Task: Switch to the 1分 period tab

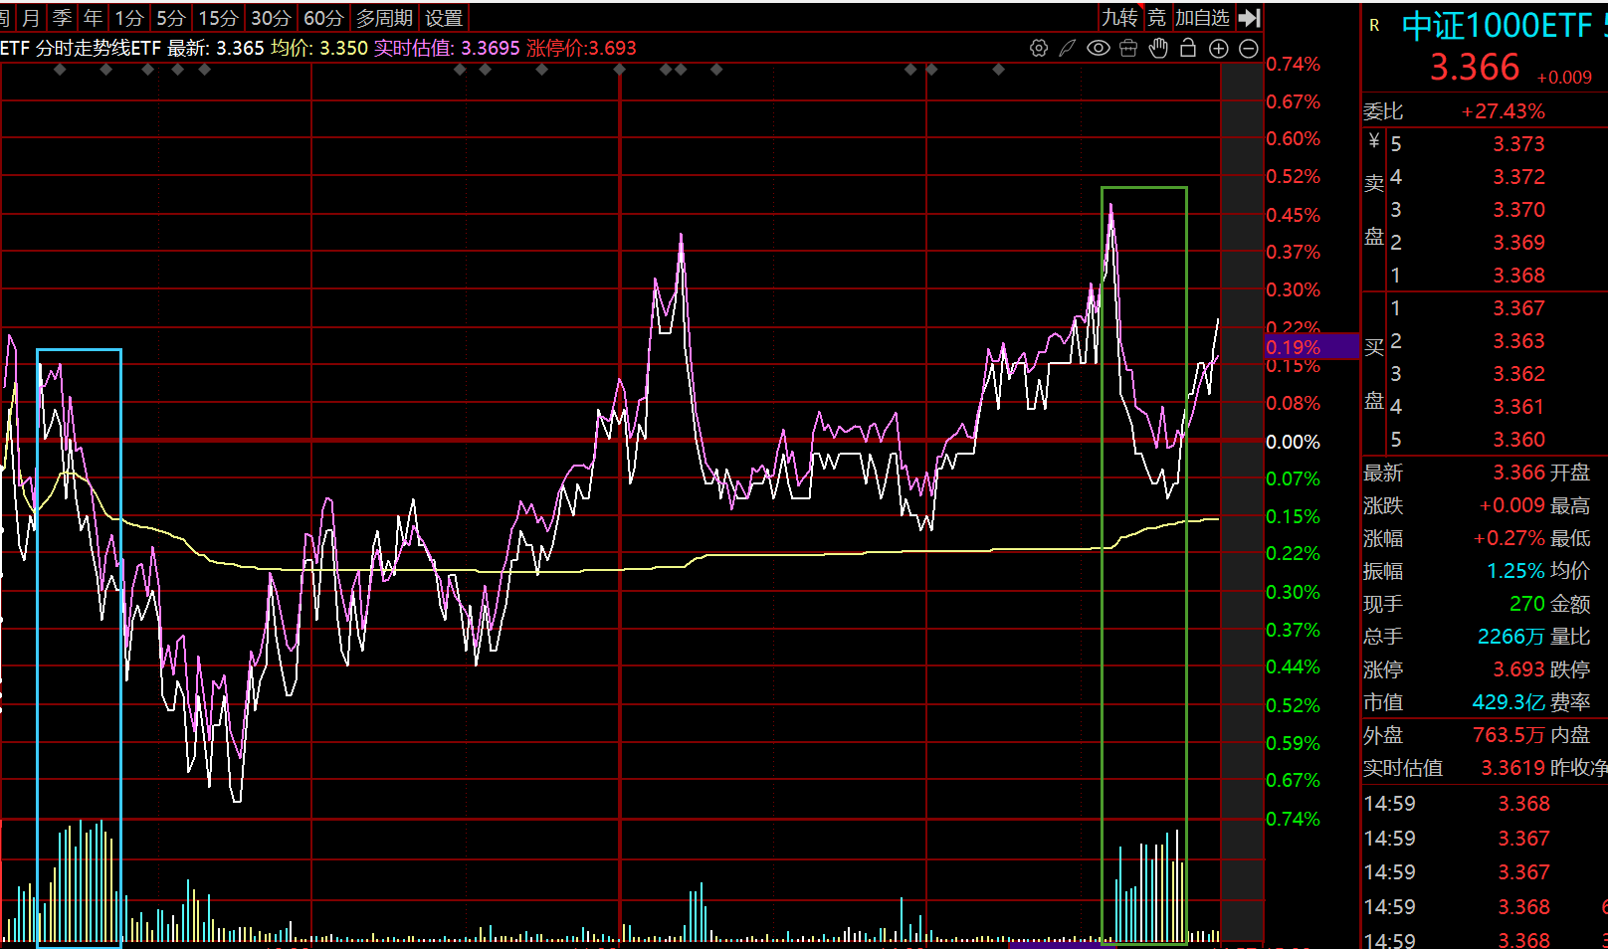Action: pos(129,18)
